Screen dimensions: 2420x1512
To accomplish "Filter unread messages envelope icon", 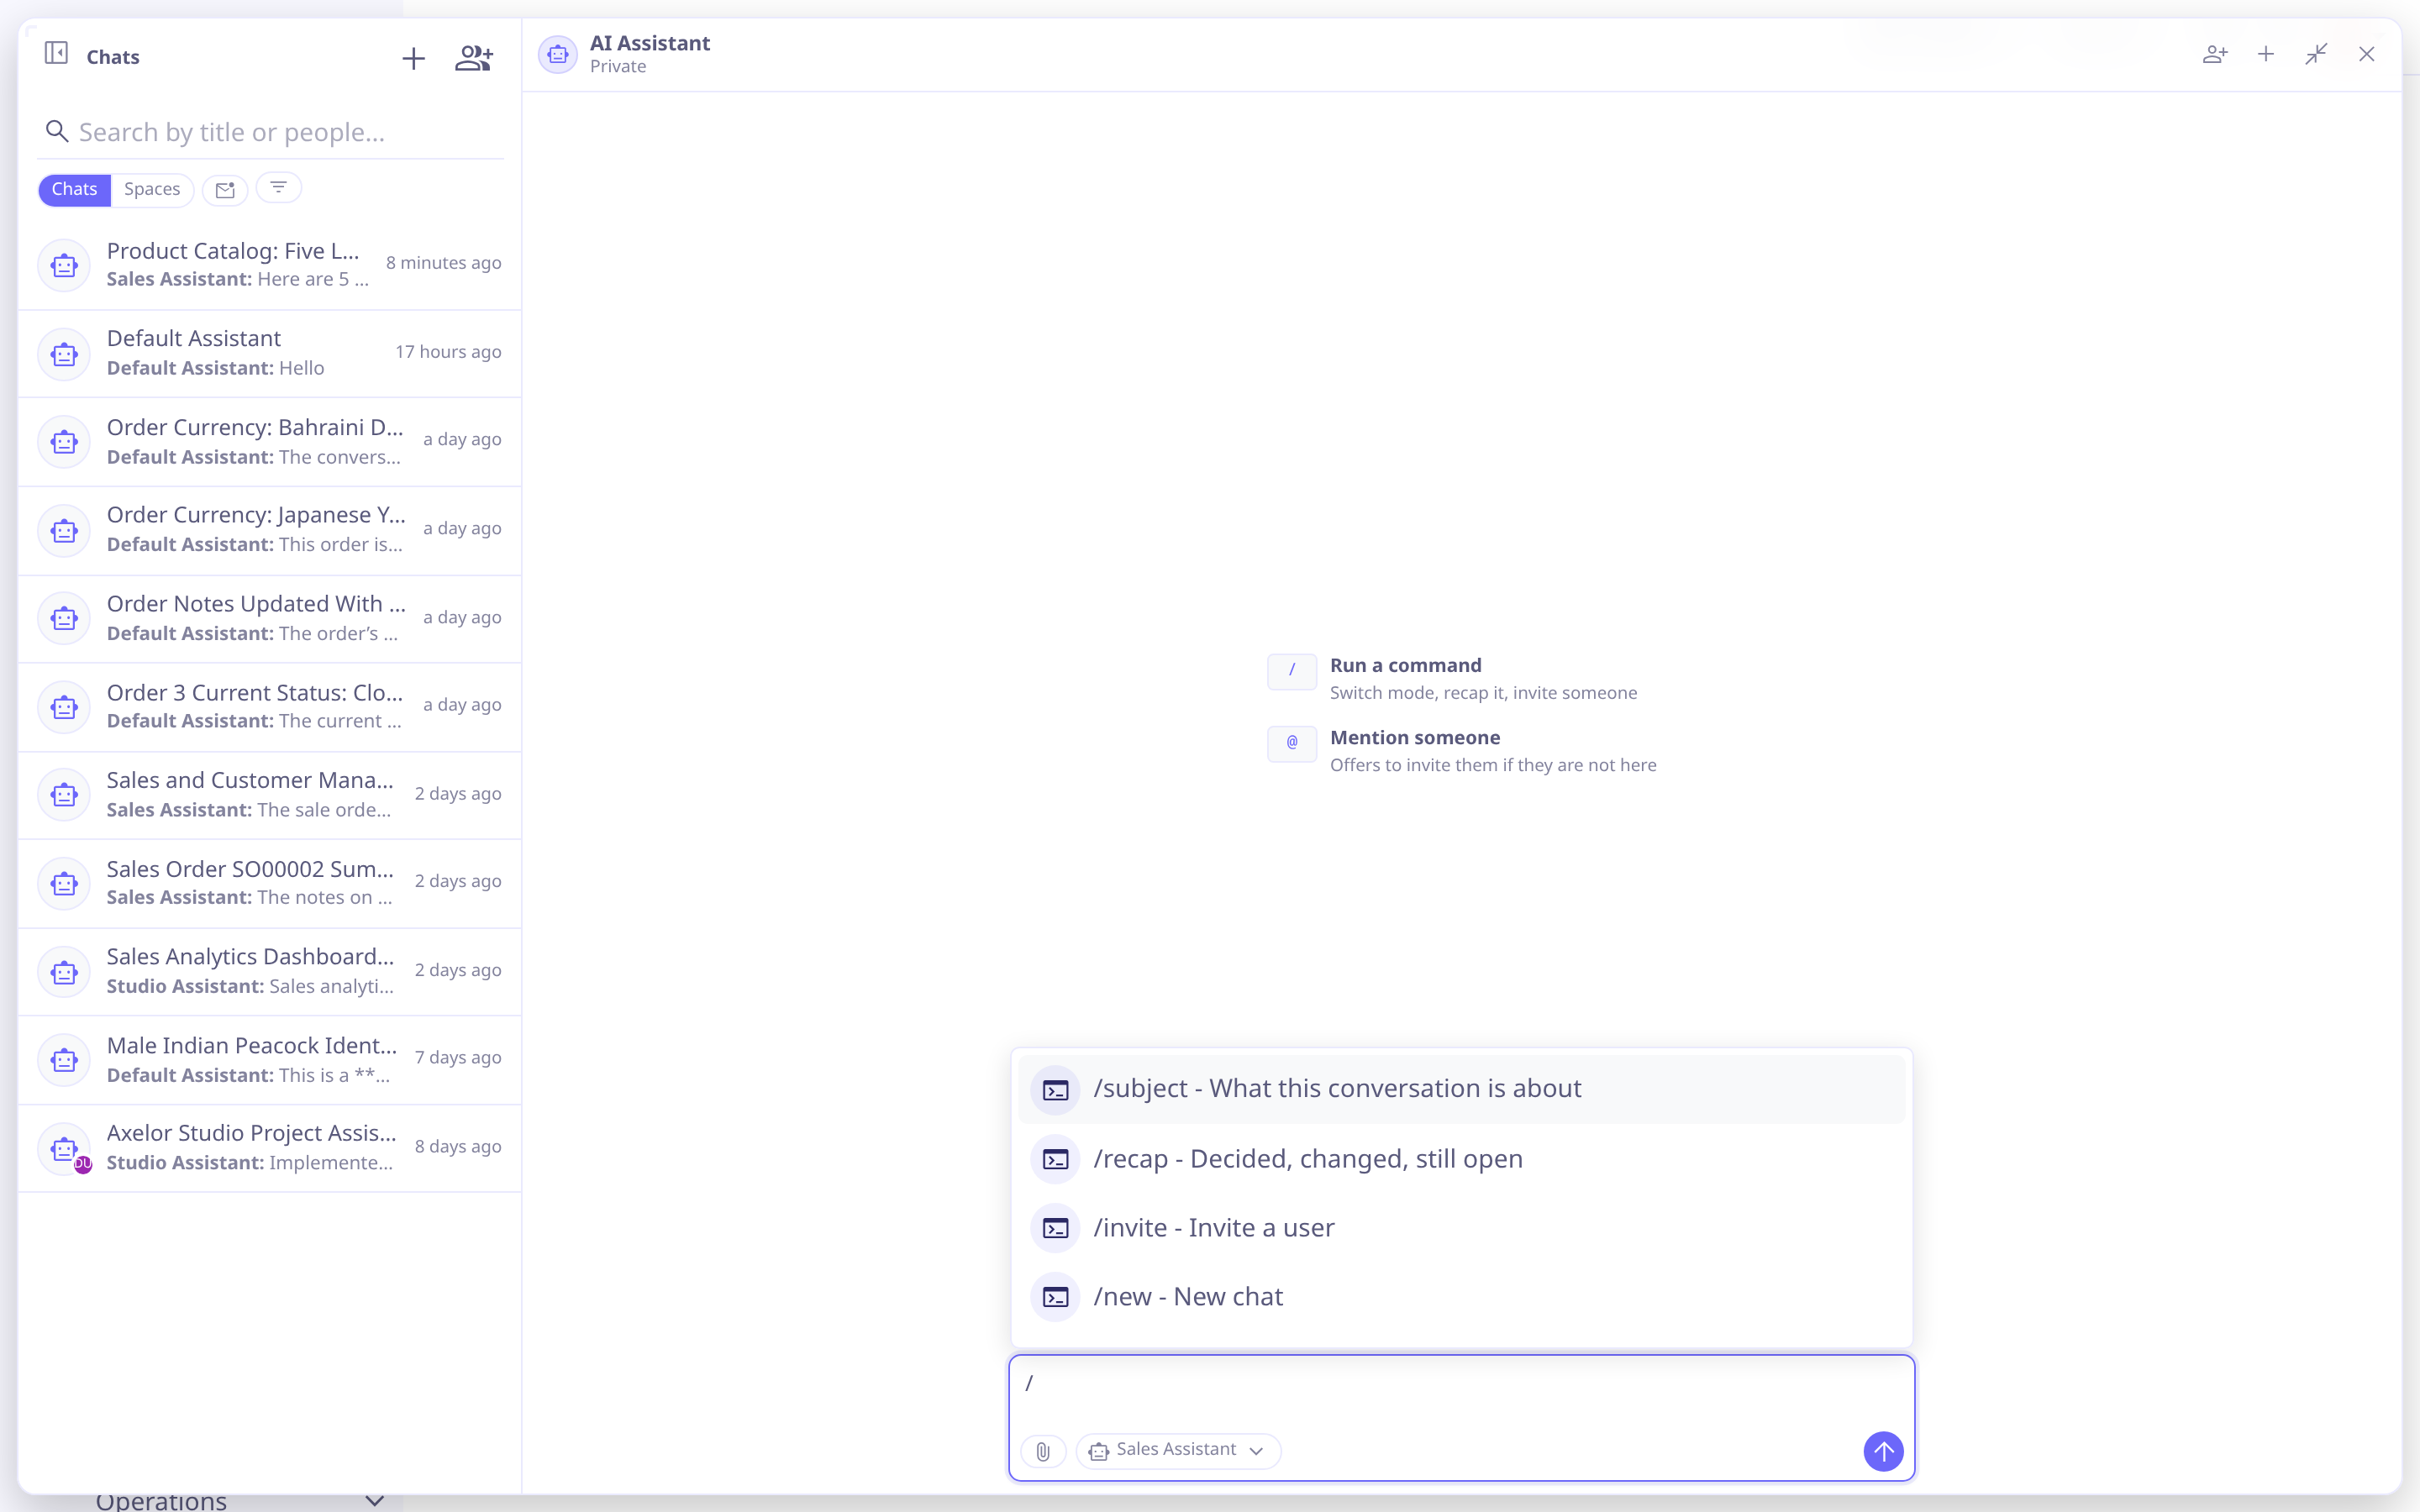I will point(225,189).
